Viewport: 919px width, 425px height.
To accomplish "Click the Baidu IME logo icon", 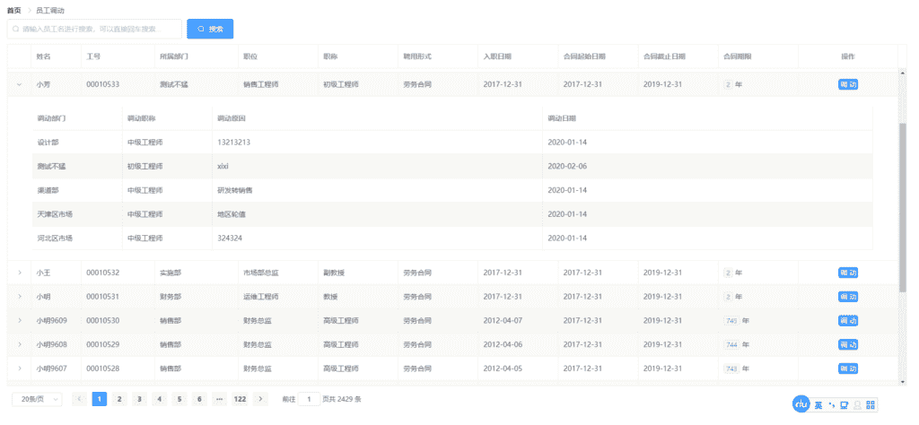I will click(x=801, y=405).
